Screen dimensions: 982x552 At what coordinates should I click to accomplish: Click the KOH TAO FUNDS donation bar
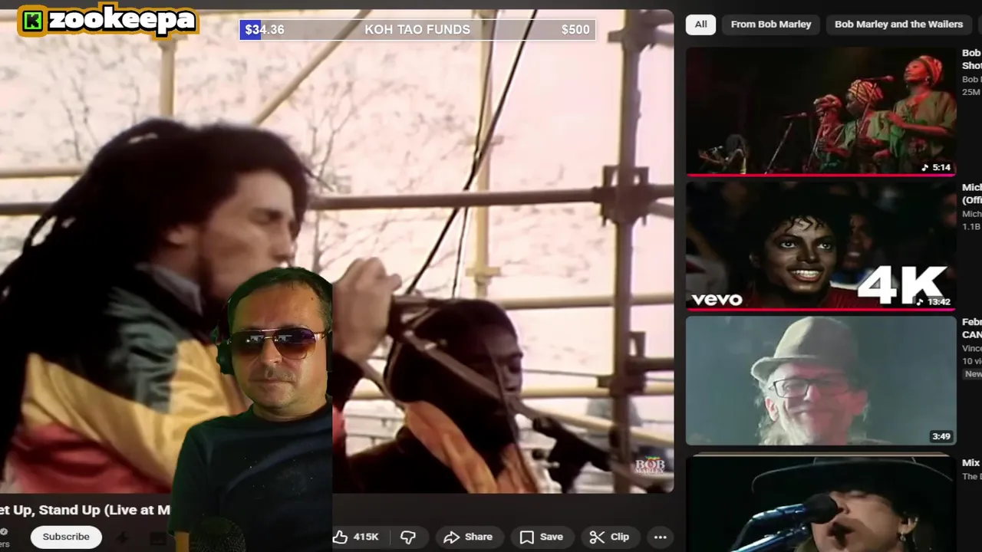click(417, 29)
